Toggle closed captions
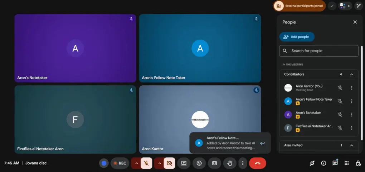The image size is (365, 172). tap(214, 163)
